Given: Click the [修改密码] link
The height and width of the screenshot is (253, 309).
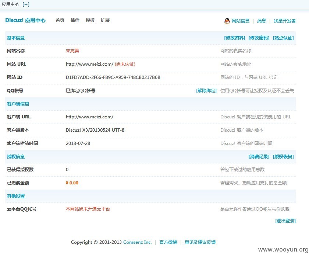Looking at the screenshot, I should pos(259,38).
